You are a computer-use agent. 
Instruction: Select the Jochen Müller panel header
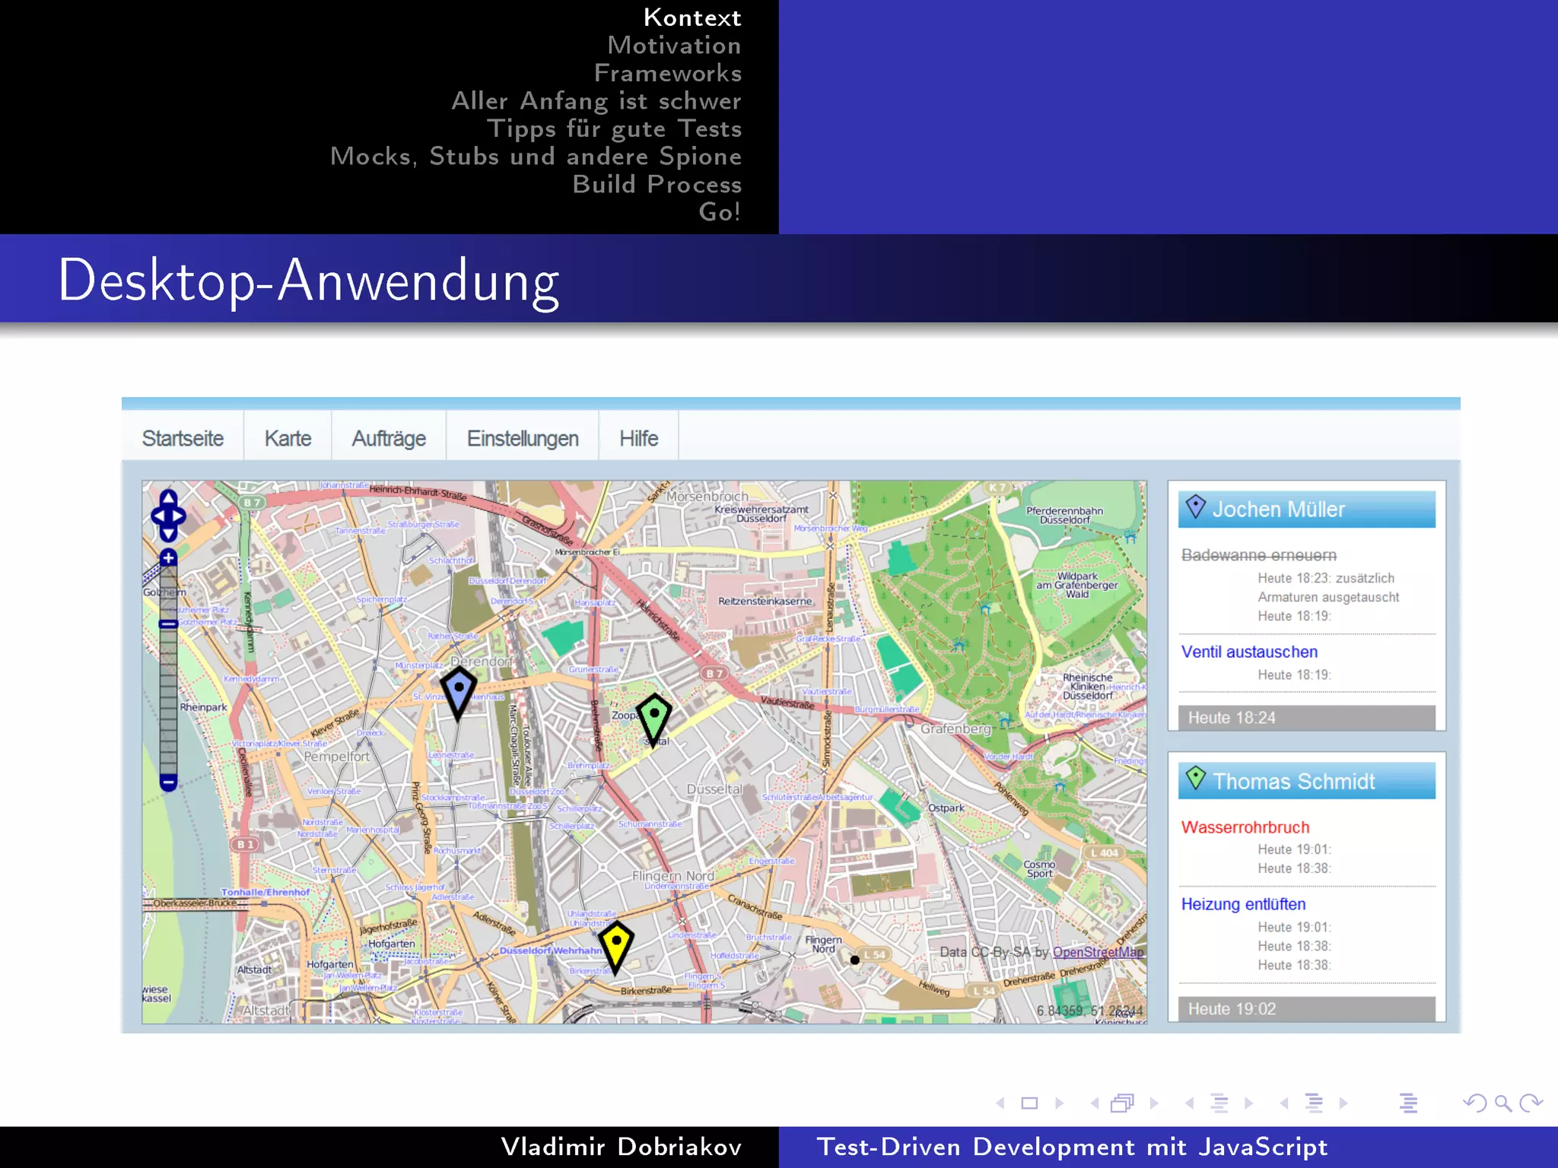(1306, 509)
